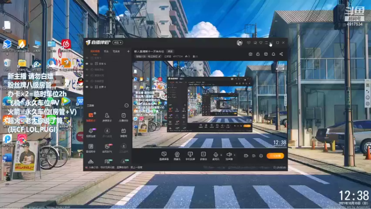Switch to the second scene tab
Image resolution: width=371 pixels, height=209 pixels.
coord(106,51)
